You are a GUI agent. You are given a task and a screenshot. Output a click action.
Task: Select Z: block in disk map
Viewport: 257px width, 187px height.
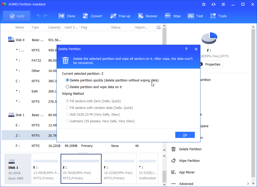pyautogui.click(x=81, y=169)
